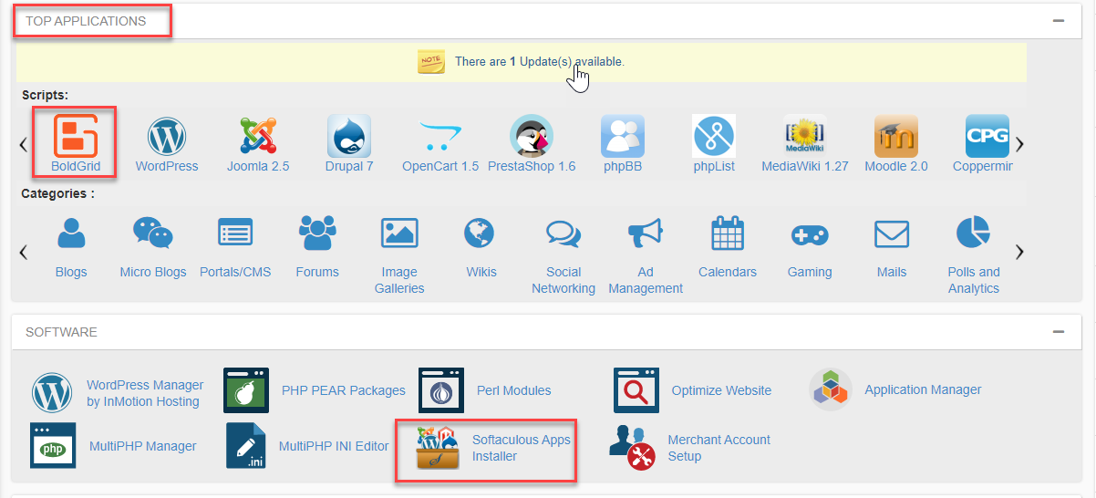Open the Merchant Account Setup icon
Image resolution: width=1096 pixels, height=498 pixels.
(632, 447)
